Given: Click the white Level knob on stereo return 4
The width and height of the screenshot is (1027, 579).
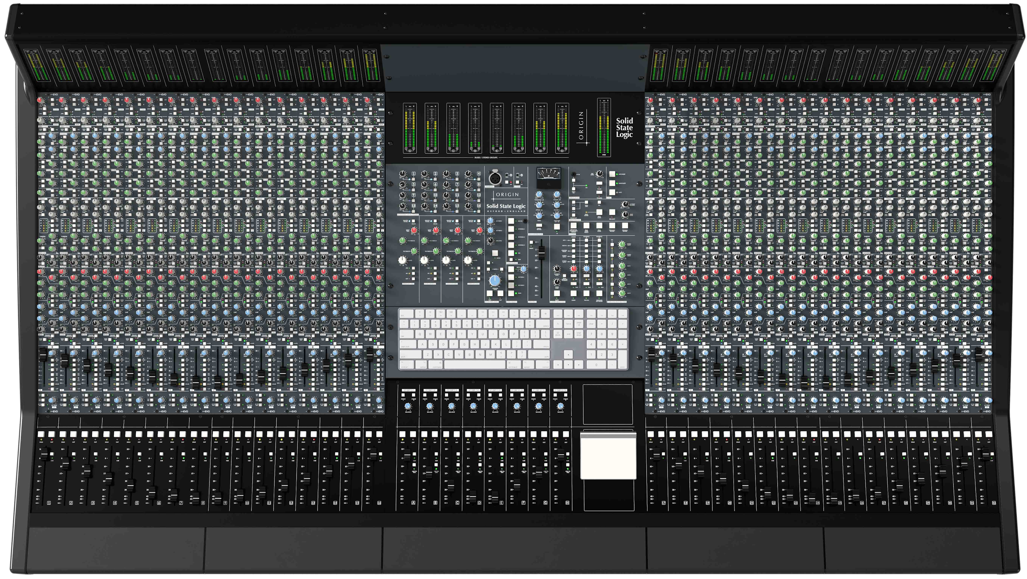Looking at the screenshot, I should (468, 260).
